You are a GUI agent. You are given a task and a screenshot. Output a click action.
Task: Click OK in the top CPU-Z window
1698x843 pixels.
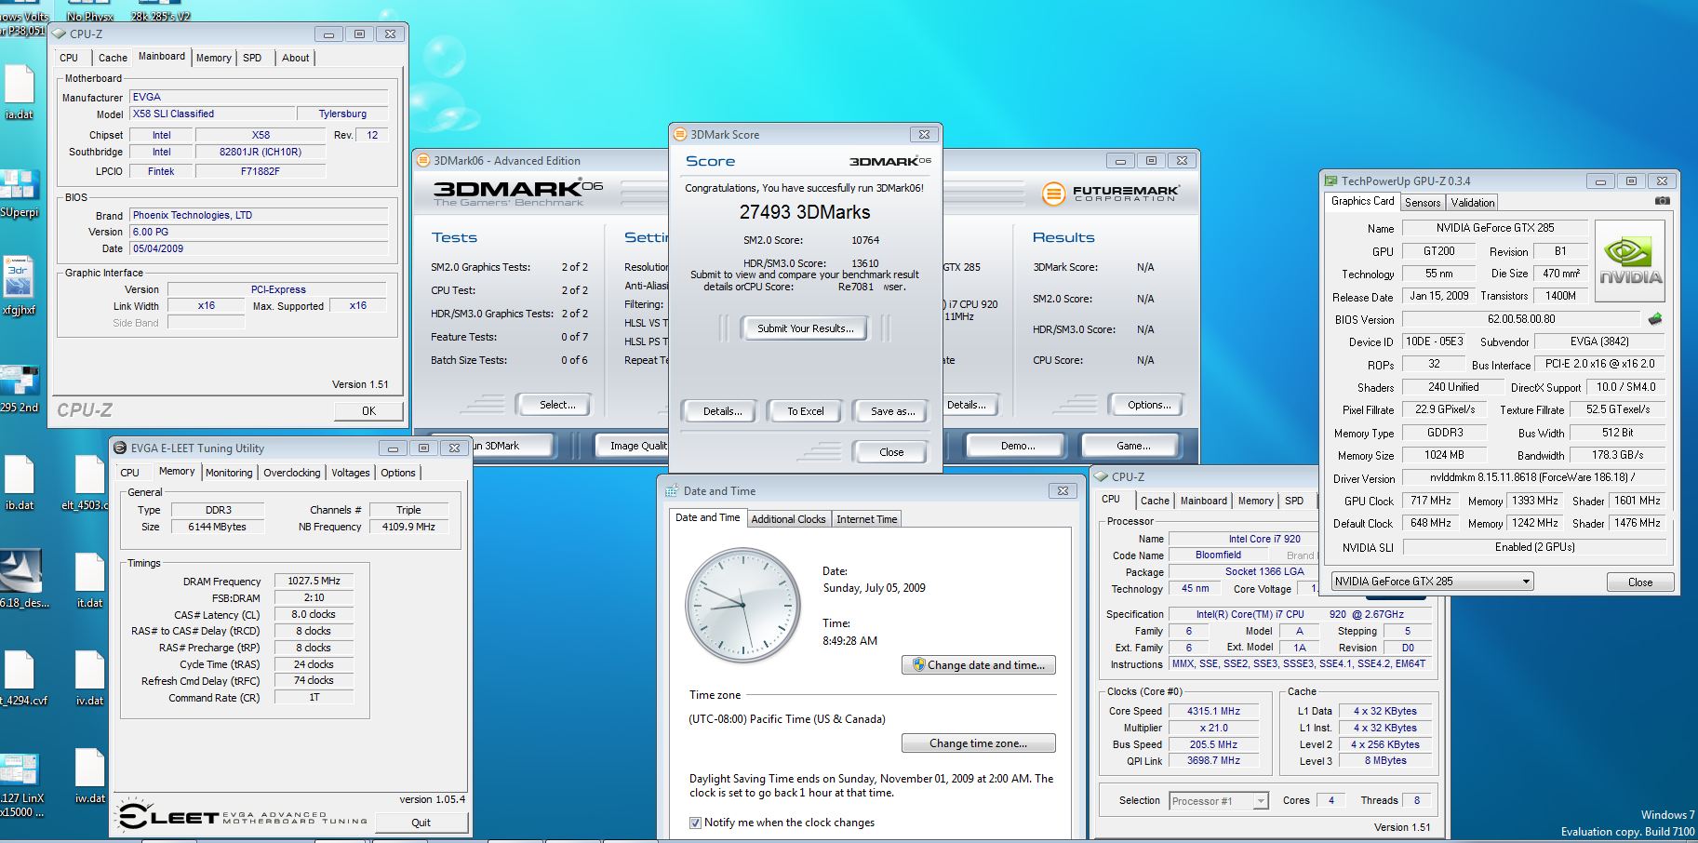point(368,410)
